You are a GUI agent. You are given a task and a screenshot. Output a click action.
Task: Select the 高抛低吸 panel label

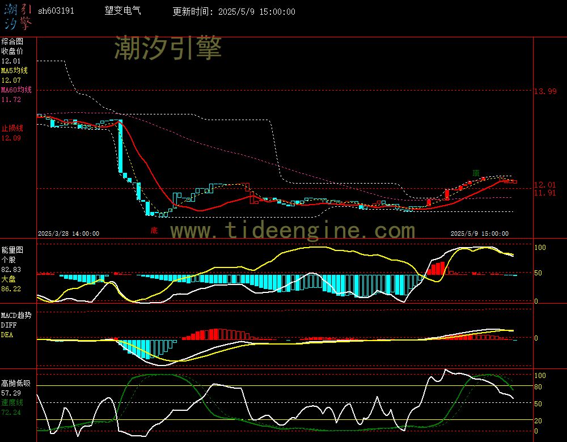[15, 383]
